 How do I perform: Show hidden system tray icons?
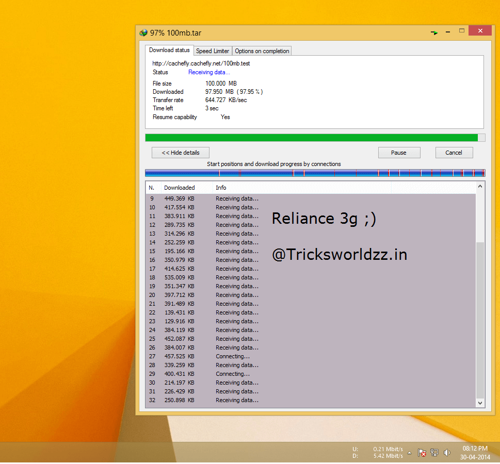409,453
